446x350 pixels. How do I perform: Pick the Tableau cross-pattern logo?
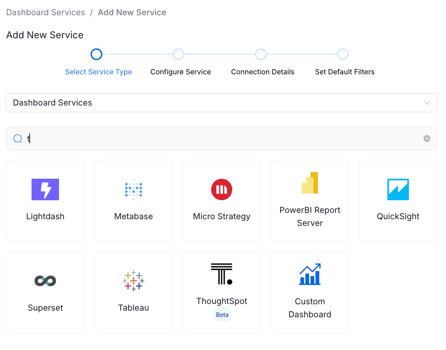point(134,281)
